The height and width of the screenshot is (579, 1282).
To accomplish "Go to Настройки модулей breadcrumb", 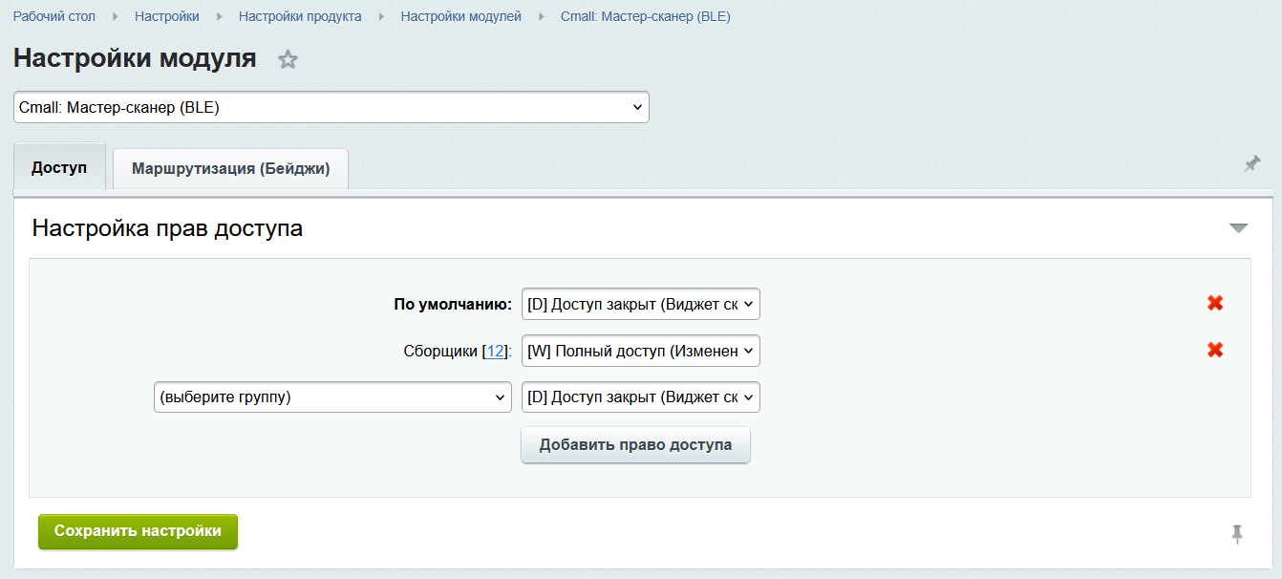I will [x=461, y=16].
